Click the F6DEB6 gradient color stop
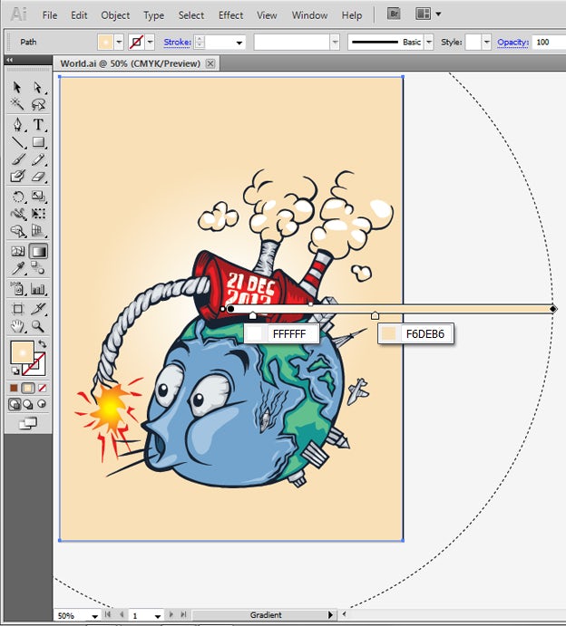The width and height of the screenshot is (566, 626). click(375, 315)
